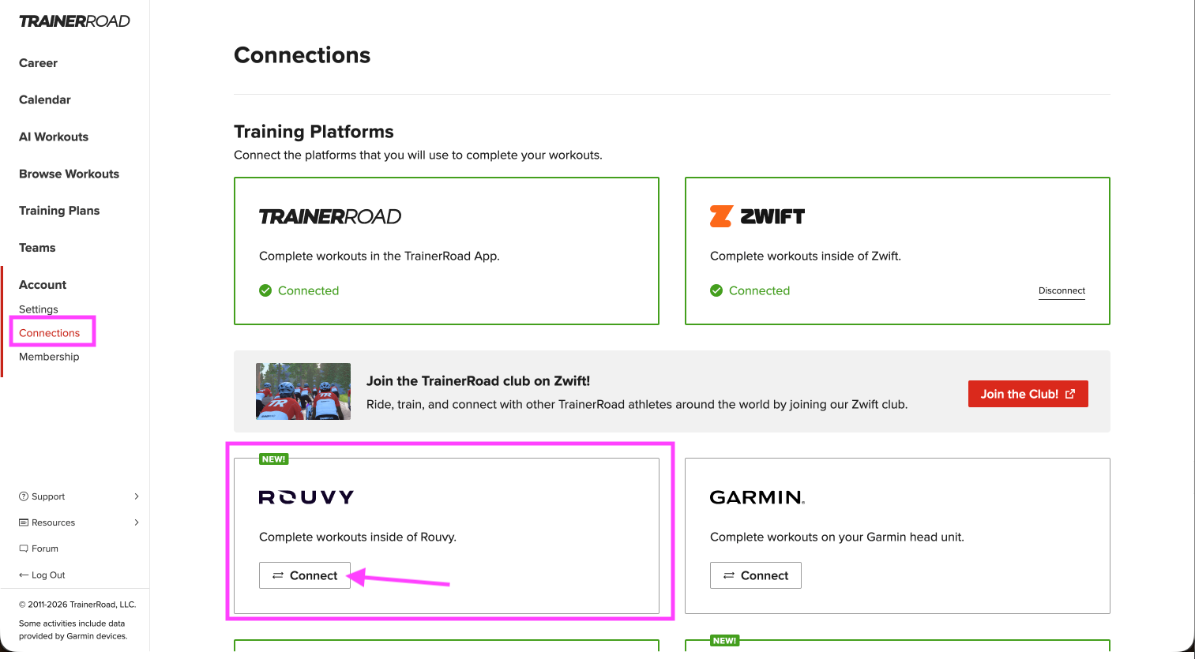Open the Account section in sidebar
This screenshot has height=659, width=1195.
[43, 285]
